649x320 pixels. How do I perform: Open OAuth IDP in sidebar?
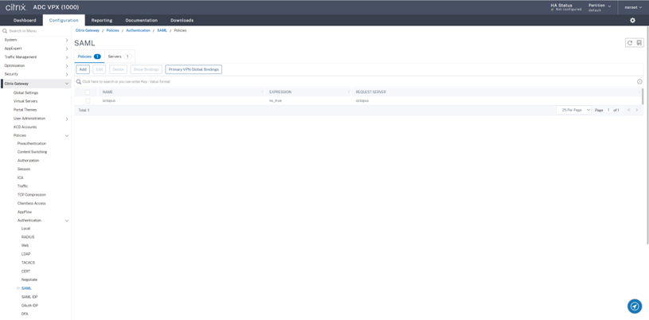pos(30,306)
